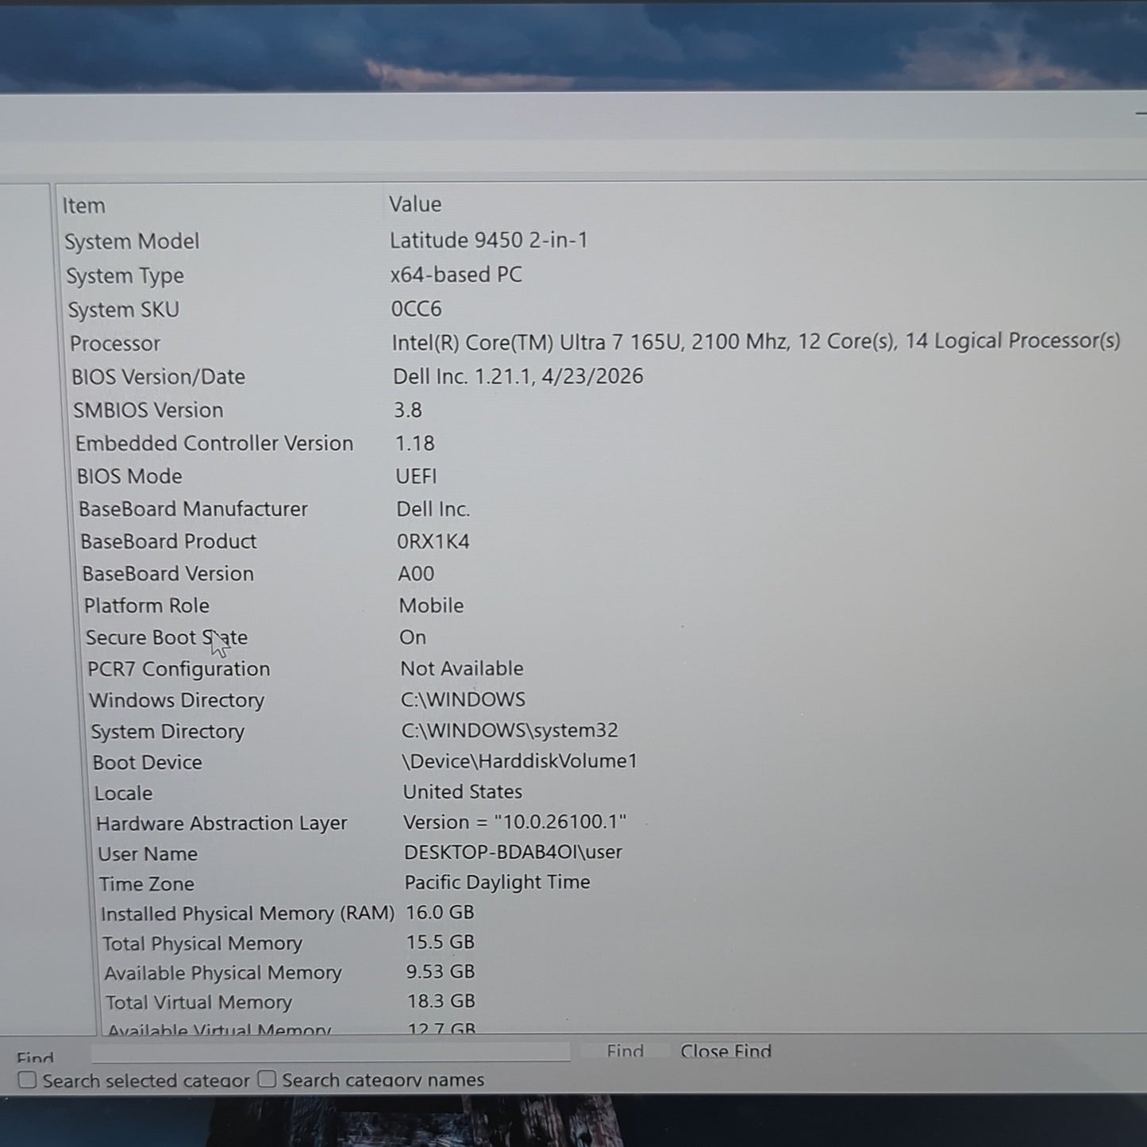Click the Secure Boot value "On"
This screenshot has height=1147, width=1147.
click(413, 637)
